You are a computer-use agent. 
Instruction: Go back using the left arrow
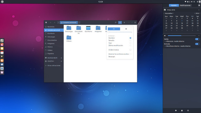51,22
